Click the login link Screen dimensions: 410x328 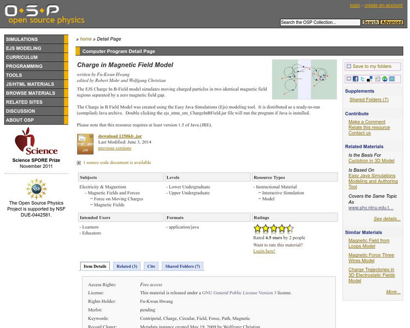(x=355, y=5)
